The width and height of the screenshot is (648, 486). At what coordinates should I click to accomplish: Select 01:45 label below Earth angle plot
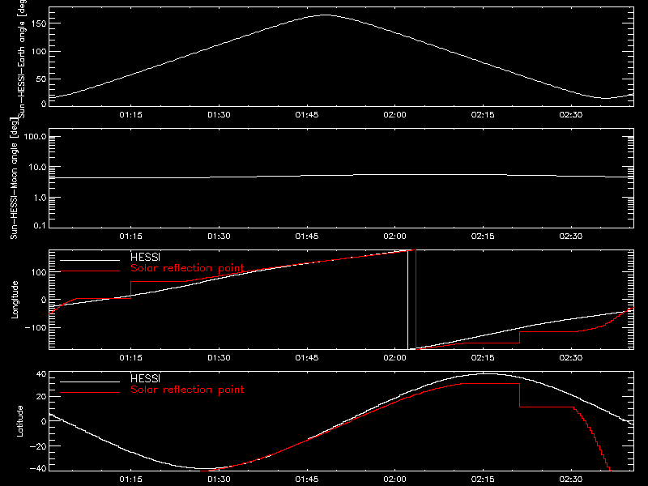tap(307, 115)
